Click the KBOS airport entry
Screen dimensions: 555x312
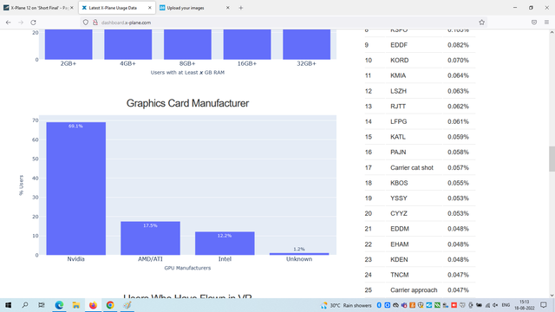[x=399, y=183]
